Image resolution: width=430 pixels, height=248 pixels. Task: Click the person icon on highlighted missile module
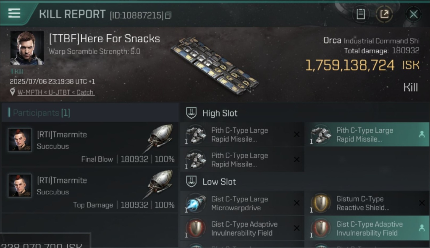click(x=422, y=134)
